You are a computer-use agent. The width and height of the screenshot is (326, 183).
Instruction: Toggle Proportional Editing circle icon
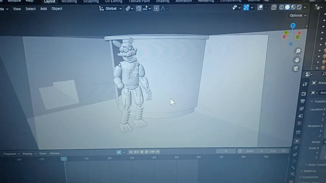(x=156, y=9)
